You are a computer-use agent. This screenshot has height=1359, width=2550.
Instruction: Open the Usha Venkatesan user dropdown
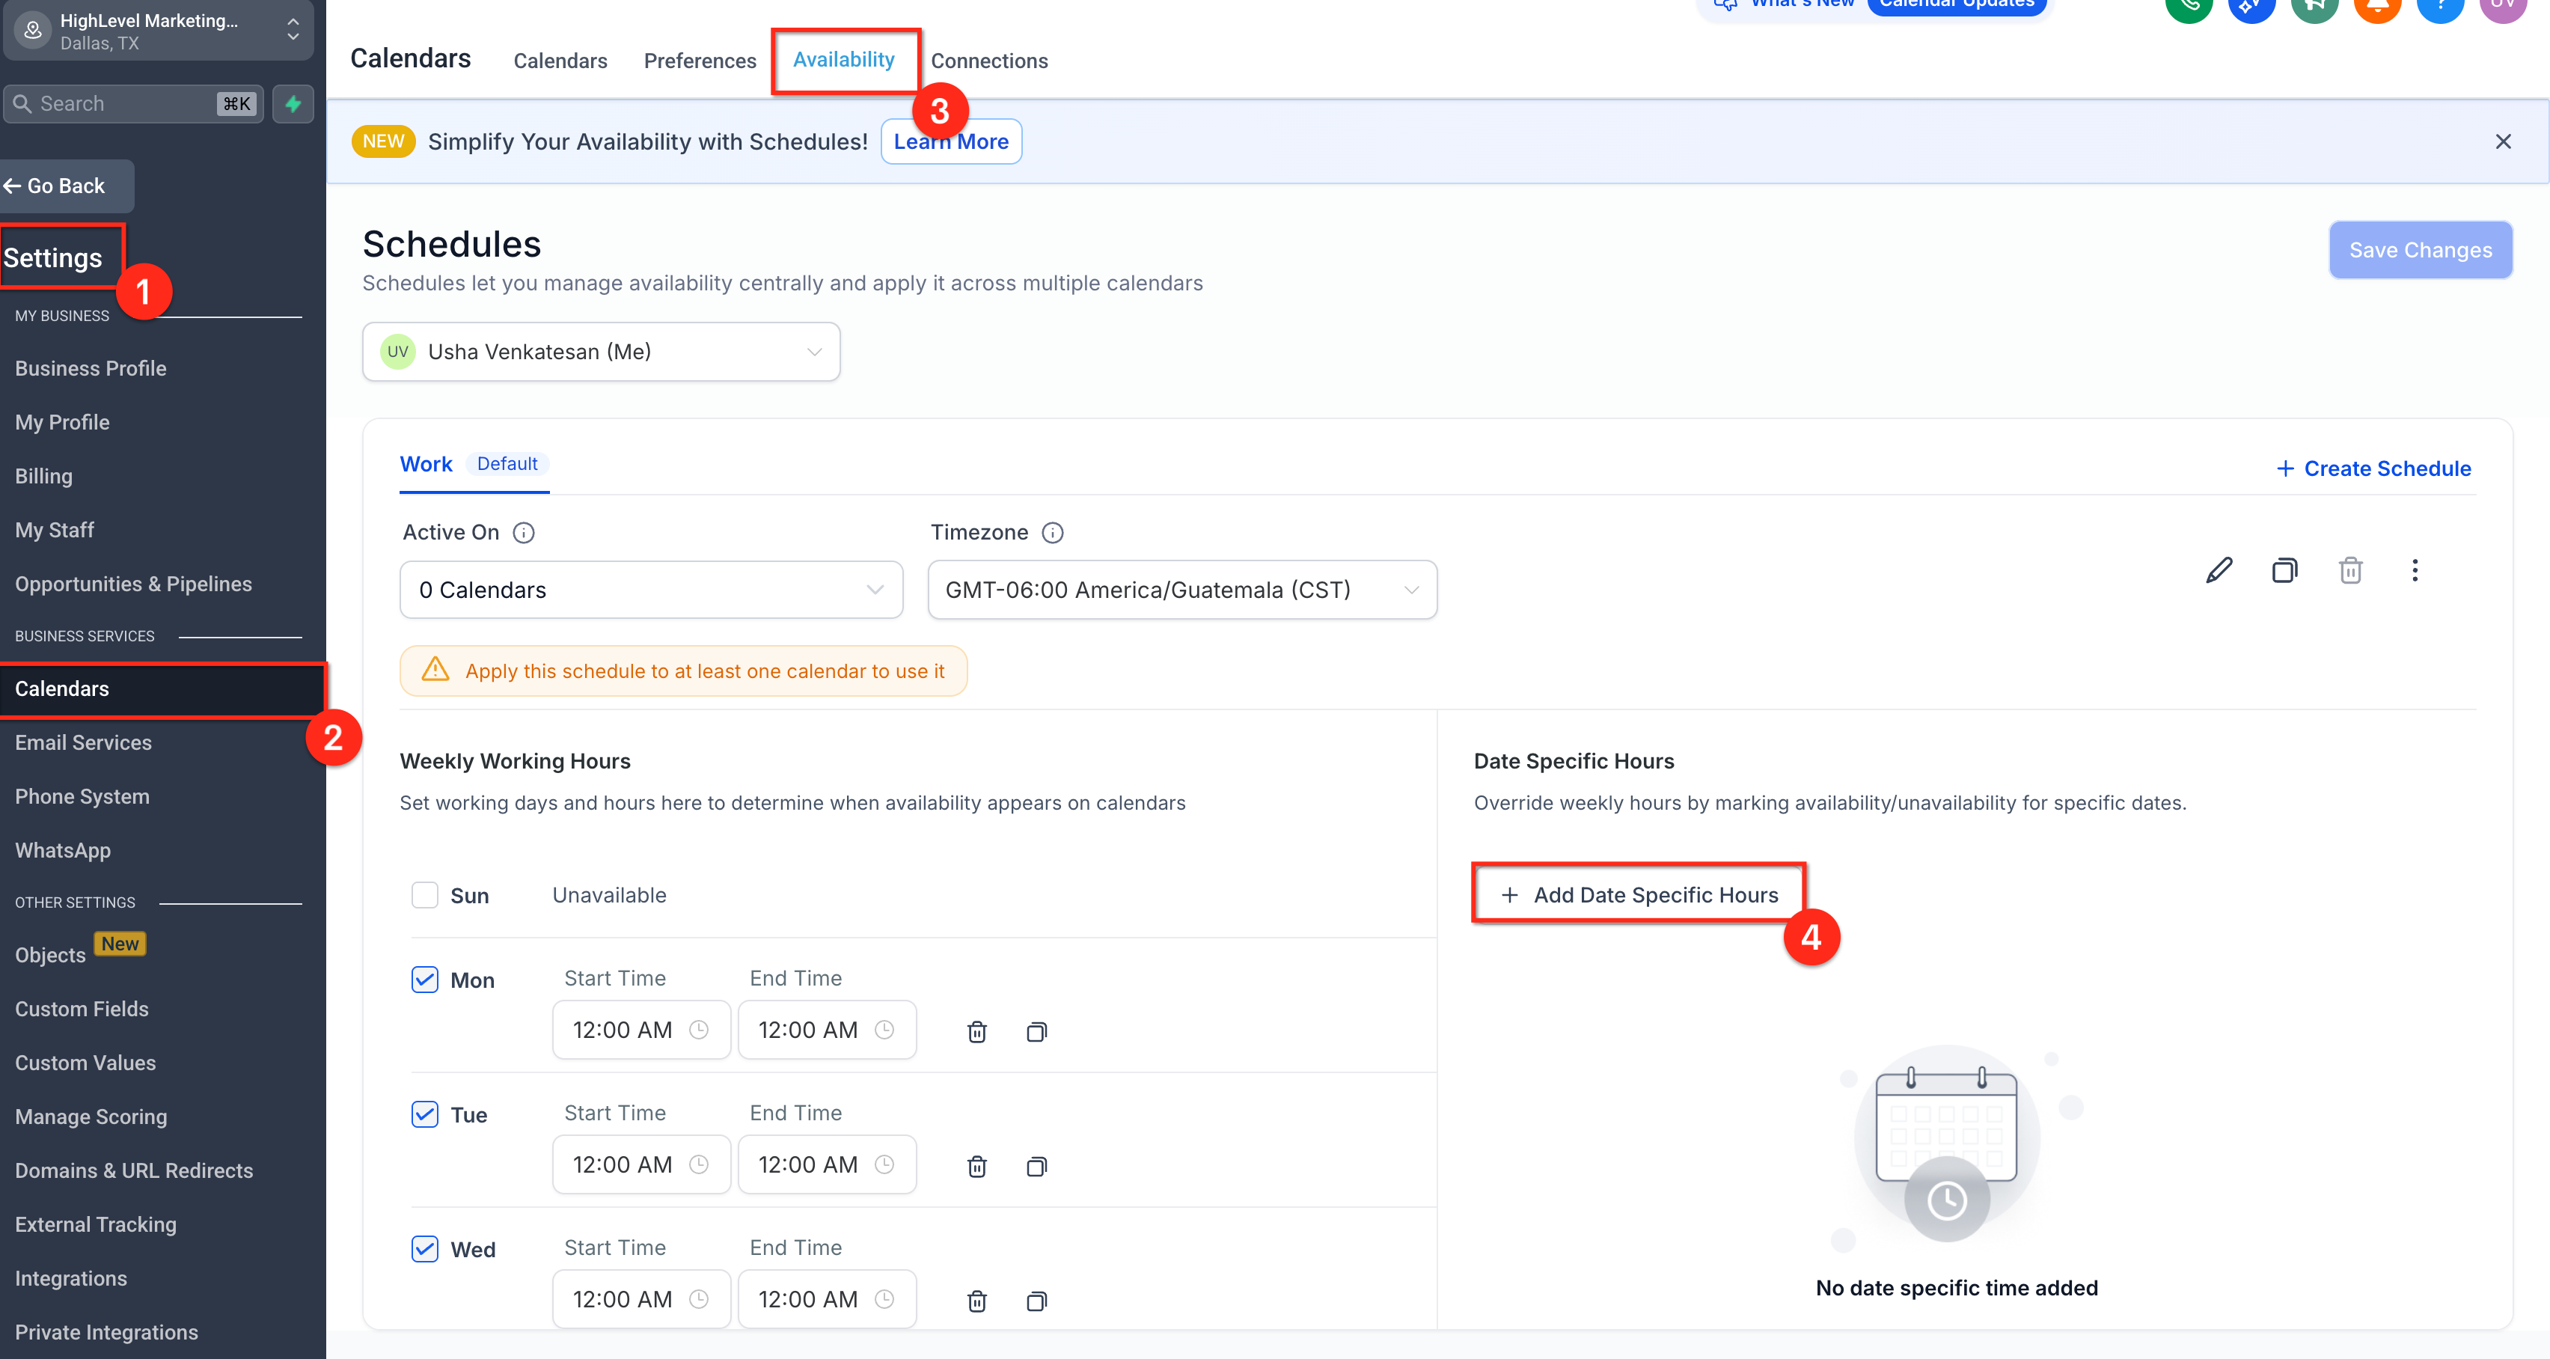coord(601,352)
